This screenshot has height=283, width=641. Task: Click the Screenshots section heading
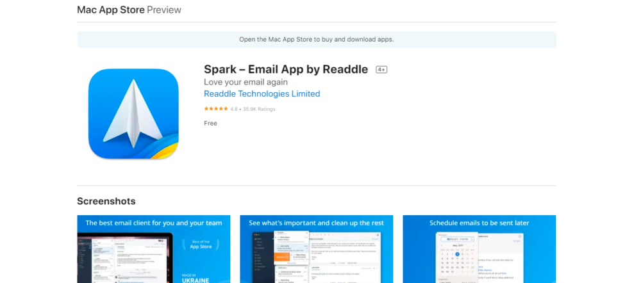(106, 201)
